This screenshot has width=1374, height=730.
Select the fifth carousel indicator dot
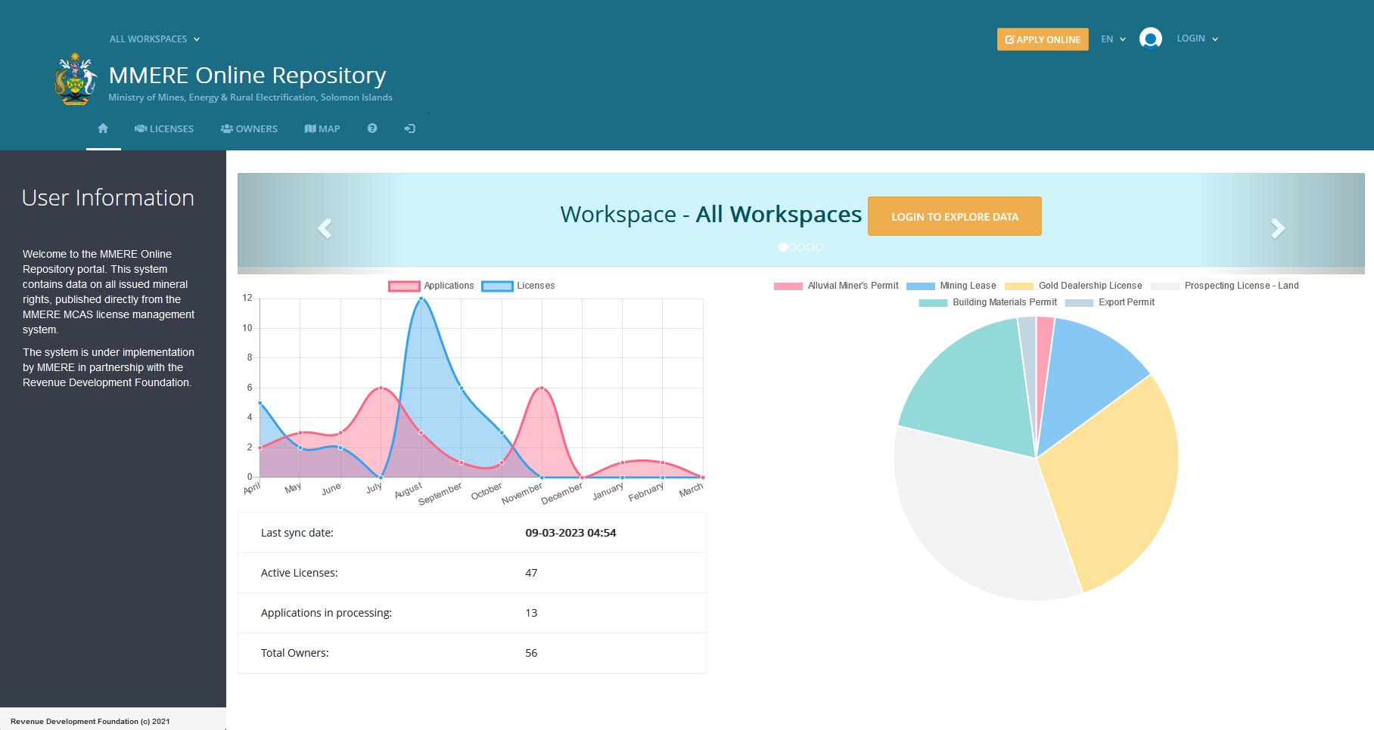(x=819, y=247)
